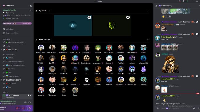The width and height of the screenshot is (200, 112).
Task: Click audience avatar of Thuy83
Action: point(144,47)
